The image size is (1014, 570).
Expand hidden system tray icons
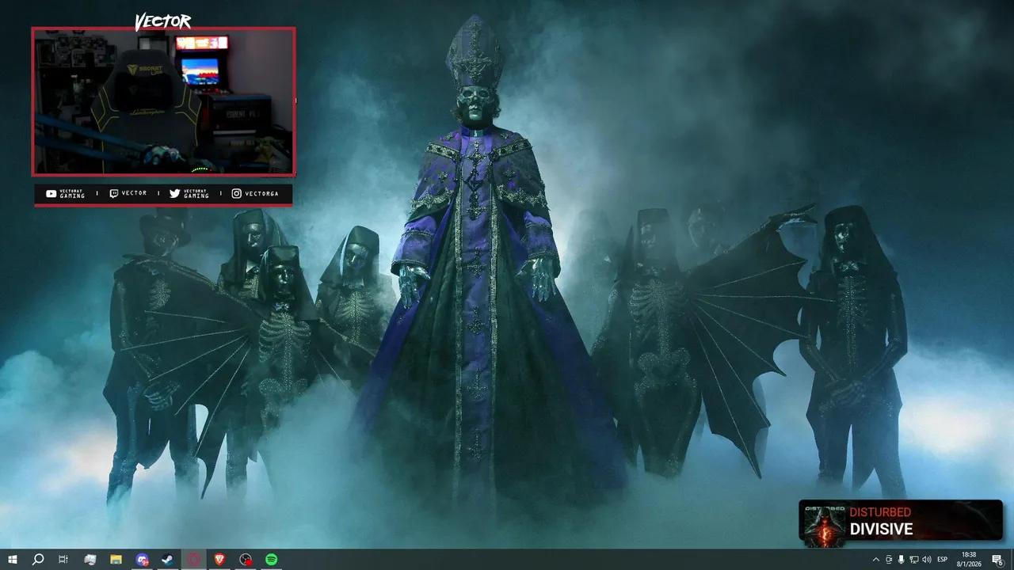click(x=875, y=560)
